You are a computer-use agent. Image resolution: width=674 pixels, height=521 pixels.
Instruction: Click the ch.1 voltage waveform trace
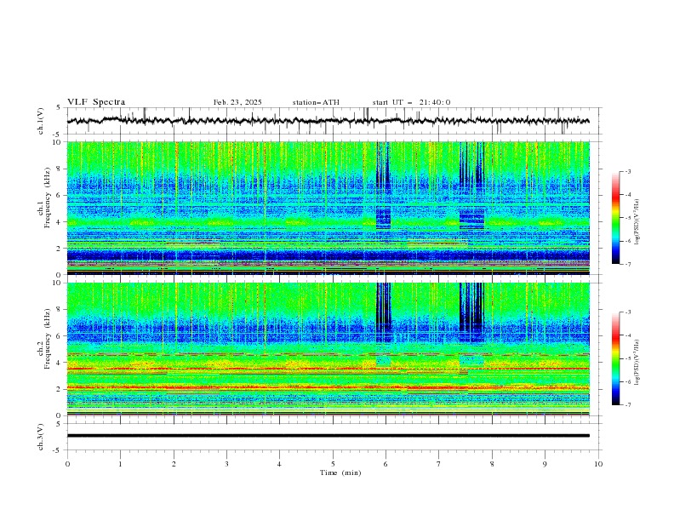click(x=328, y=121)
